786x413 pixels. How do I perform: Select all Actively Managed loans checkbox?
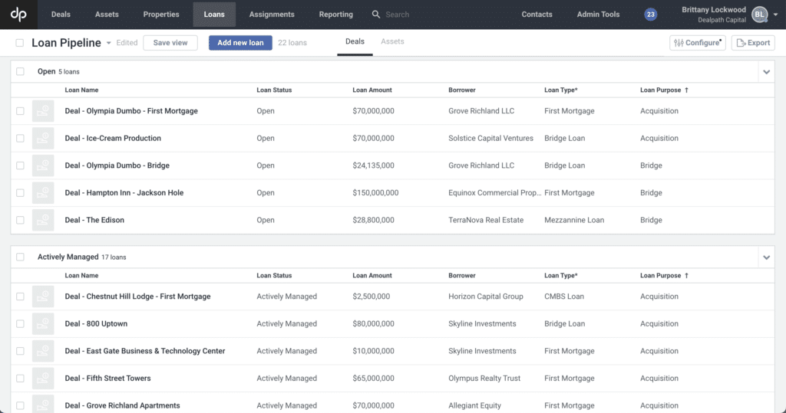(x=20, y=257)
